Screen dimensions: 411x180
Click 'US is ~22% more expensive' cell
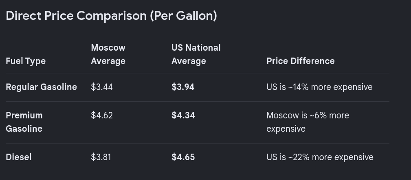(x=320, y=157)
